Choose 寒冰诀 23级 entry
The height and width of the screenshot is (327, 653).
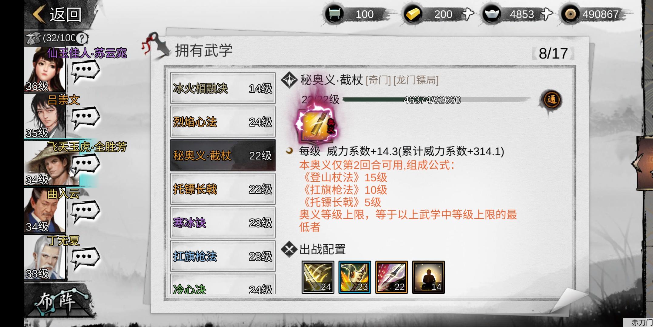[x=223, y=223]
